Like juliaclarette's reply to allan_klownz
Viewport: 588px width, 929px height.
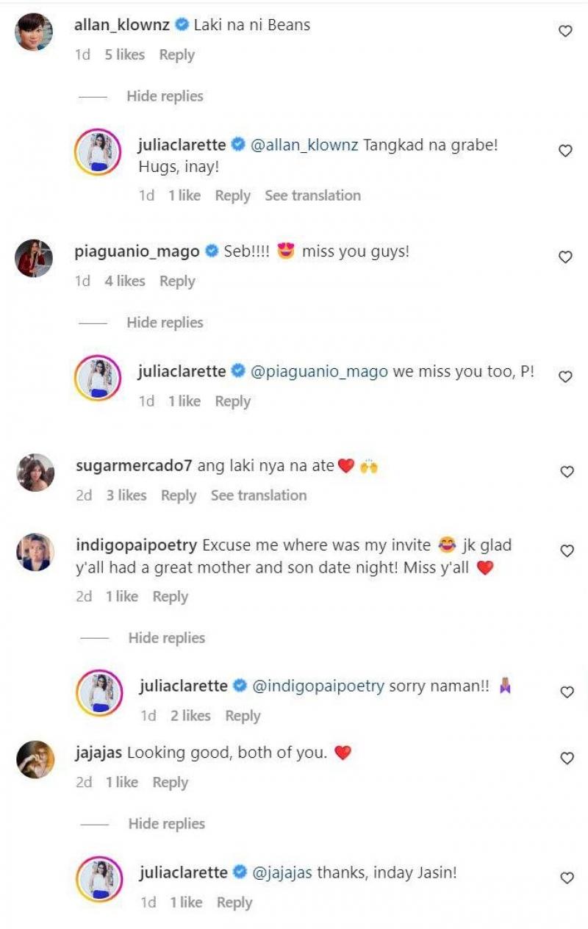(564, 149)
